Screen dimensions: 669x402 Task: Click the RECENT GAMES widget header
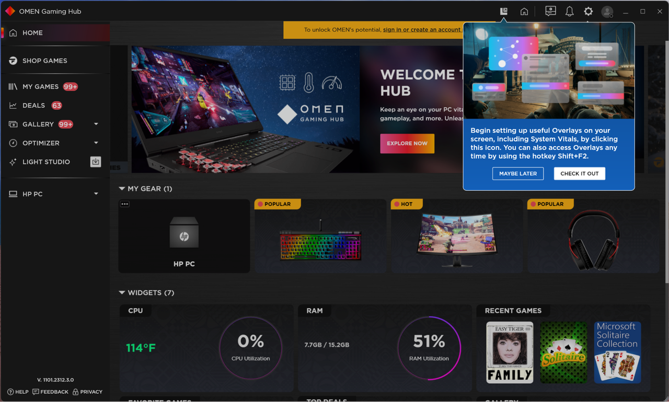tap(513, 311)
